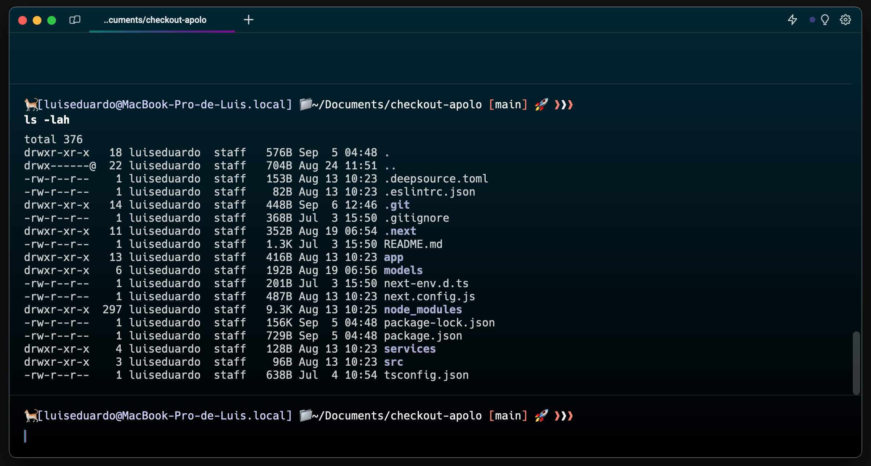Click the folder icon in the top prompt
Screen dimensions: 871x466
click(x=305, y=104)
